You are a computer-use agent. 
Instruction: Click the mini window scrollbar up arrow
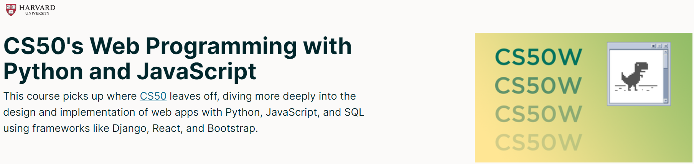pyautogui.click(x=666, y=52)
